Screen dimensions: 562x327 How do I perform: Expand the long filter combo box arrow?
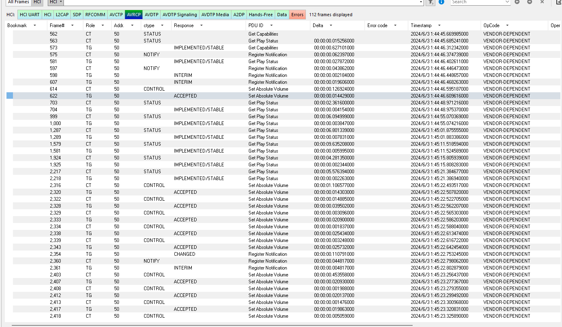[422, 2]
